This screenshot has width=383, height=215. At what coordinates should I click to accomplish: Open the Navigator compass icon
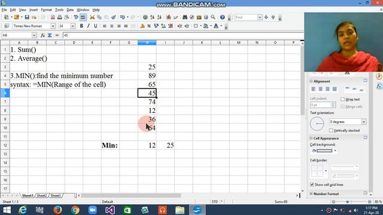pos(192,17)
